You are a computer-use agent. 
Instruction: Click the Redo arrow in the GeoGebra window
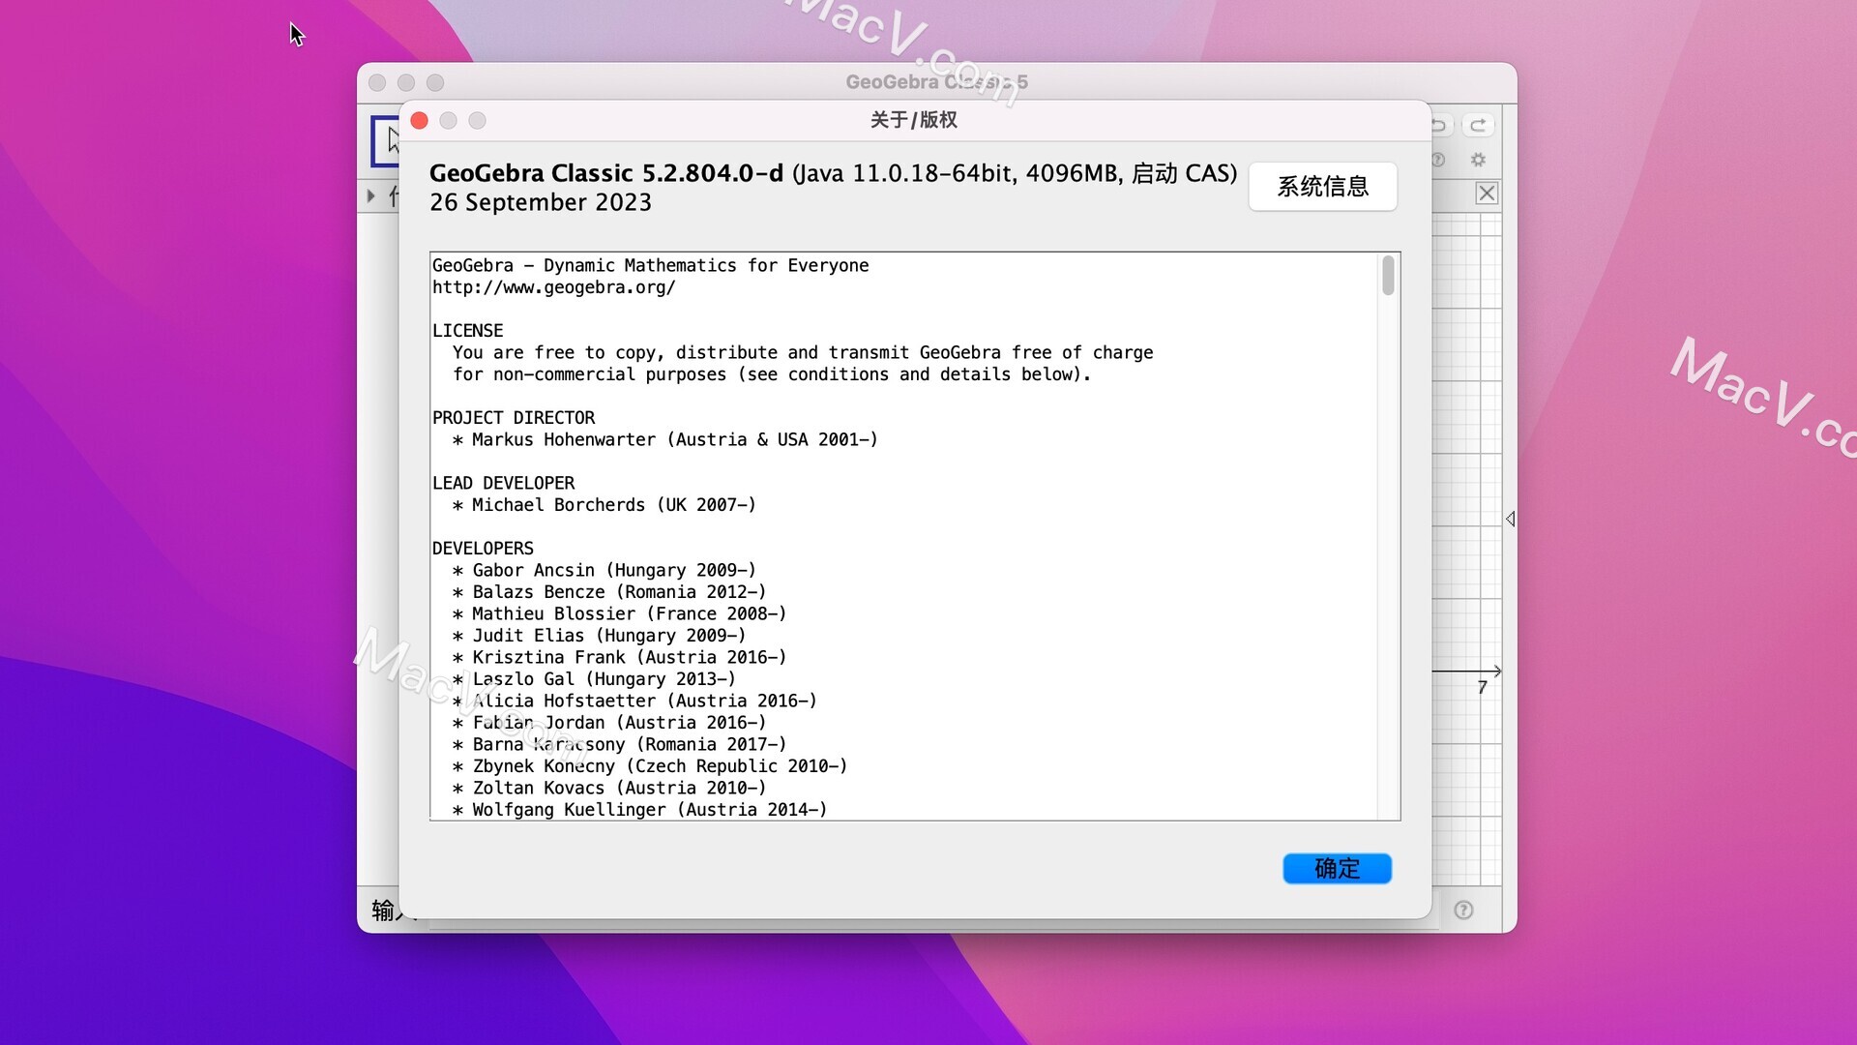pyautogui.click(x=1477, y=125)
